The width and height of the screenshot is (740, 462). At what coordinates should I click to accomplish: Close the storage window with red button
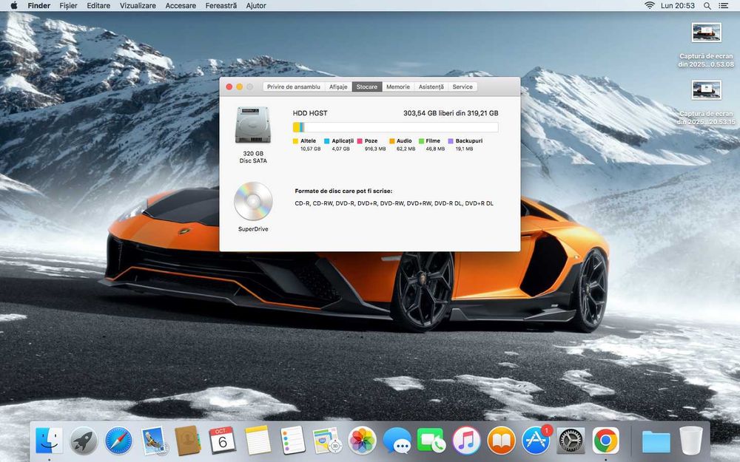click(229, 86)
